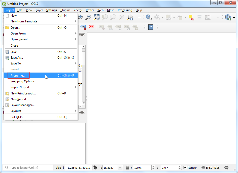
Task: Toggle mouse extents display icon
Action: (x=95, y=167)
